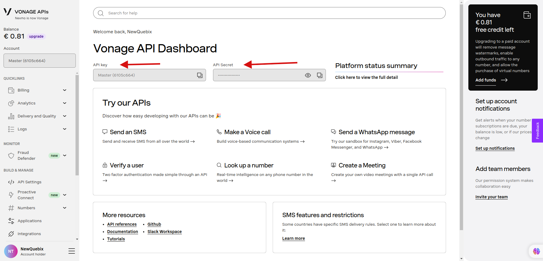
Task: Reveal the API Secret with eye icon
Action: pos(308,75)
